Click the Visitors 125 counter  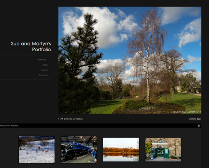[x=194, y=119]
